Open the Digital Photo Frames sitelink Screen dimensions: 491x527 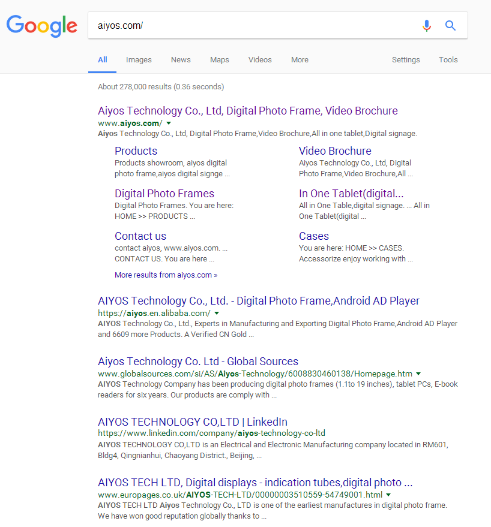click(x=164, y=194)
